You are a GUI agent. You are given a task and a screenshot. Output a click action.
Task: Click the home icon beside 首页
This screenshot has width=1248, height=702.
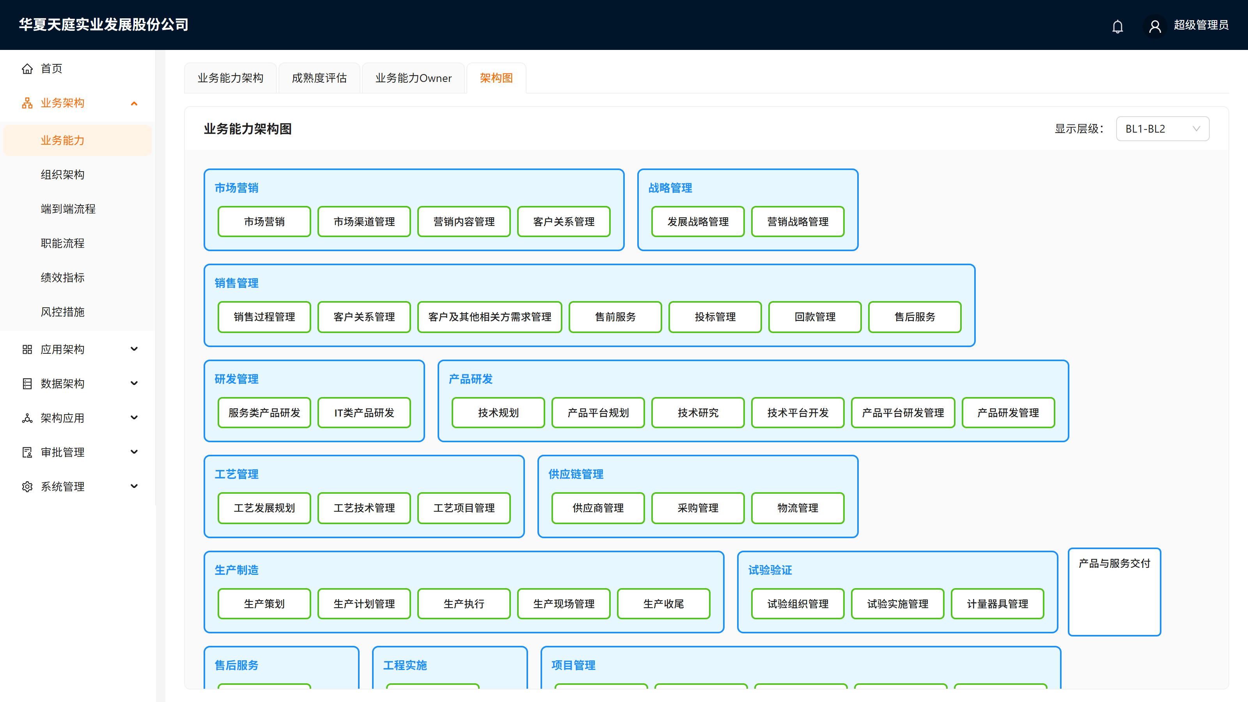(27, 69)
